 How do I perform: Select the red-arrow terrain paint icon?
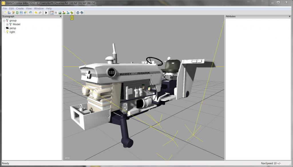pyautogui.click(x=64, y=13)
